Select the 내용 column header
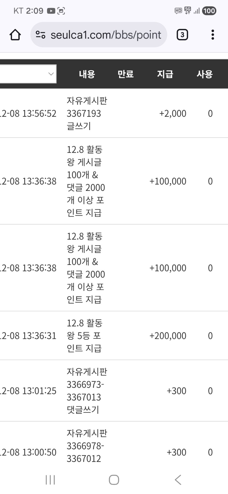This screenshot has width=228, height=494. coord(86,74)
